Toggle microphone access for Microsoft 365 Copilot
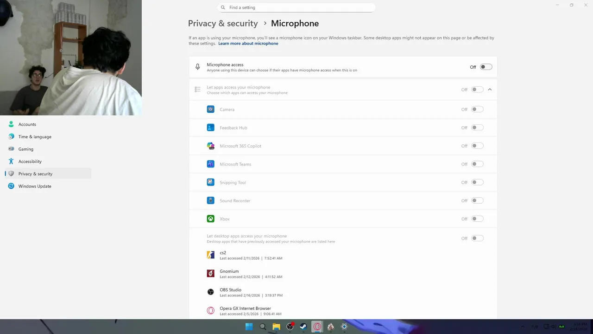 (x=477, y=146)
